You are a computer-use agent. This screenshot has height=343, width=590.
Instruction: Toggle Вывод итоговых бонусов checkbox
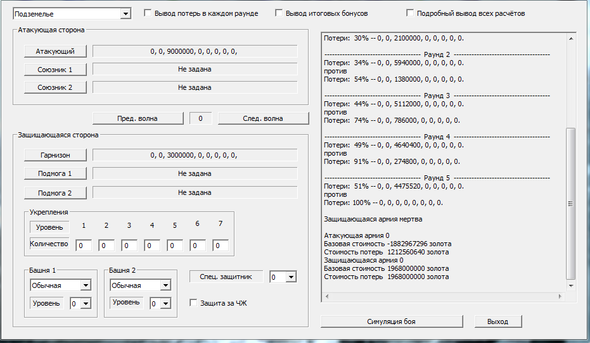pos(279,13)
